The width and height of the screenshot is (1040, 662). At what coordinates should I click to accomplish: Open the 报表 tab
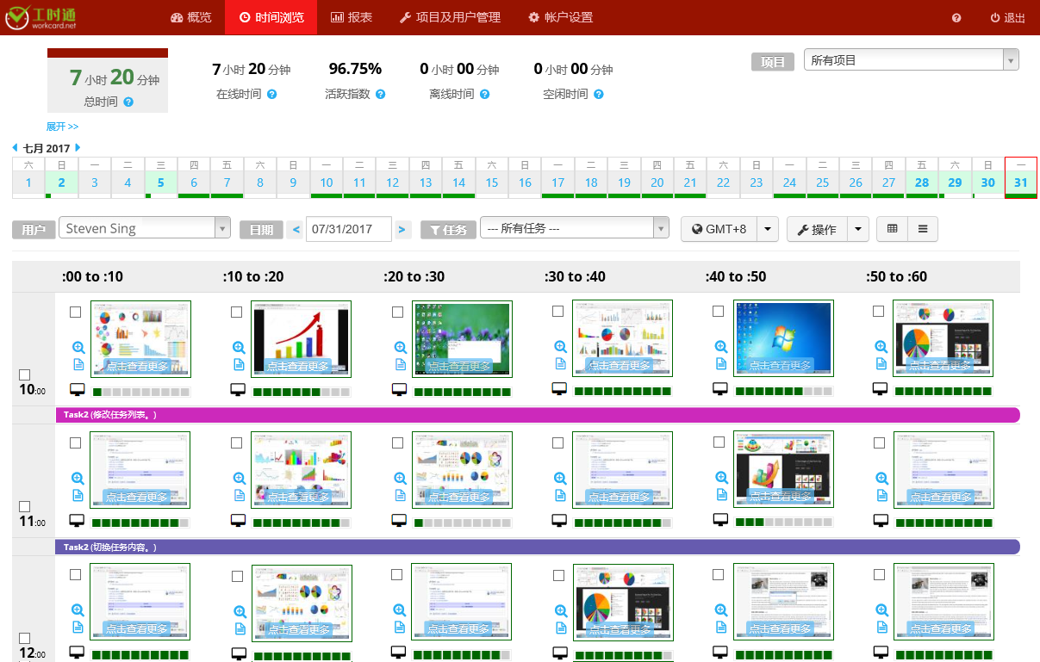[352, 17]
